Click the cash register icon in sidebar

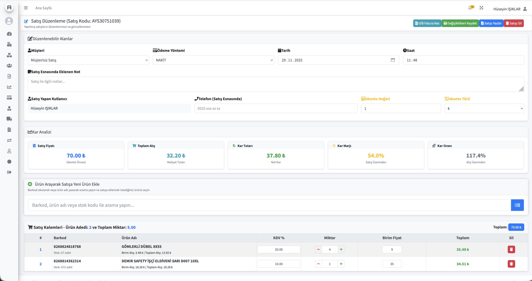[x=9, y=44]
